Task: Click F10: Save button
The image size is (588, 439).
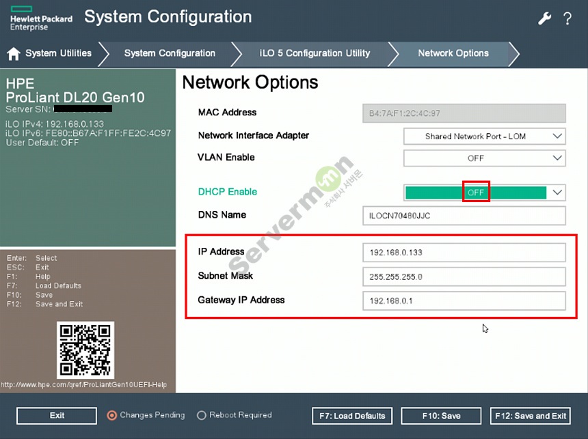Action: click(441, 416)
